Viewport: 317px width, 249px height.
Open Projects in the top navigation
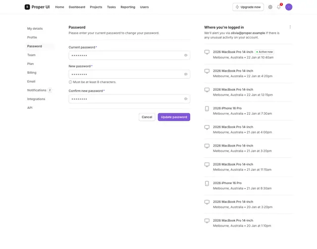point(96,7)
